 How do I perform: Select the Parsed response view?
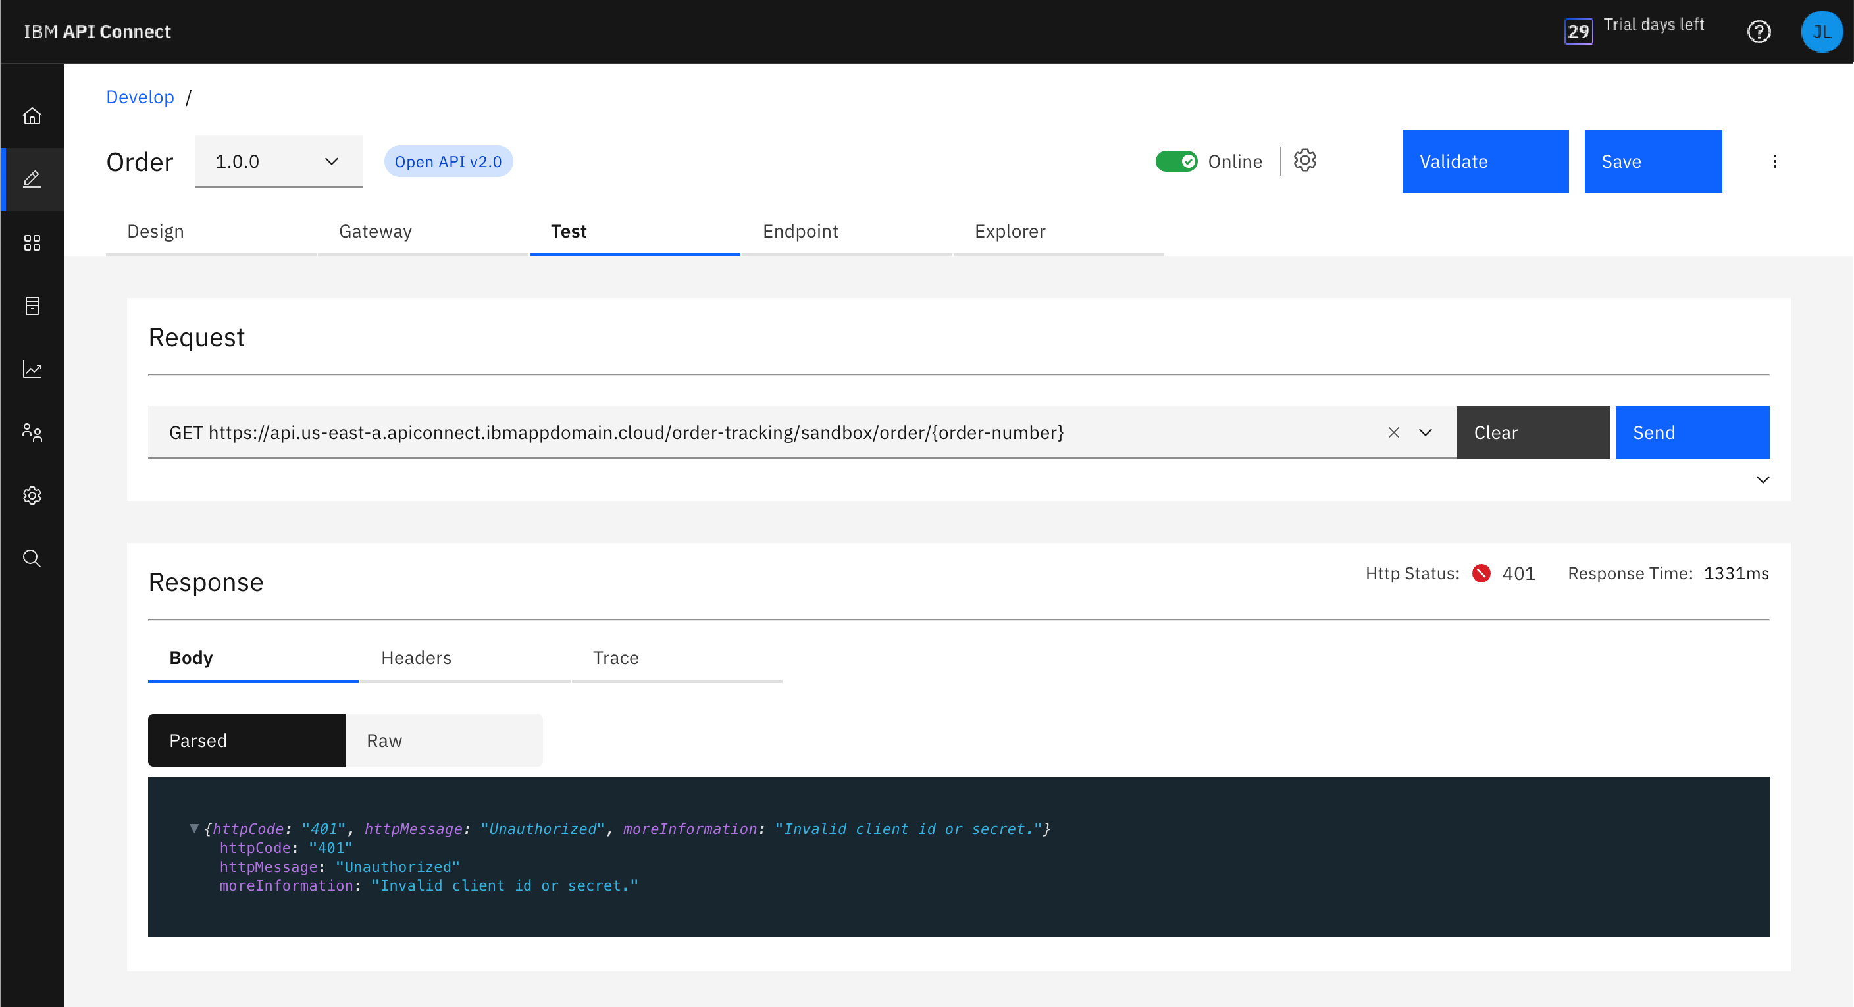pyautogui.click(x=246, y=740)
